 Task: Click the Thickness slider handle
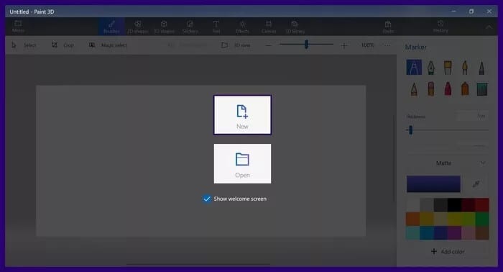click(x=410, y=130)
